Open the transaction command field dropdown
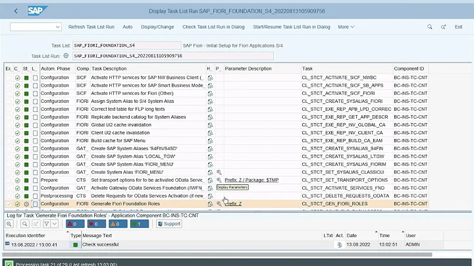The height and width of the screenshot is (266, 474). coord(57,27)
